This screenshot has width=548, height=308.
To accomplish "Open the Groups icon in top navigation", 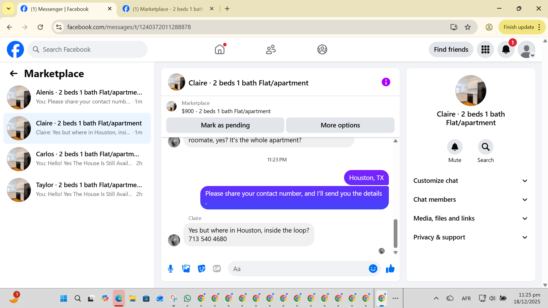I will [322, 49].
